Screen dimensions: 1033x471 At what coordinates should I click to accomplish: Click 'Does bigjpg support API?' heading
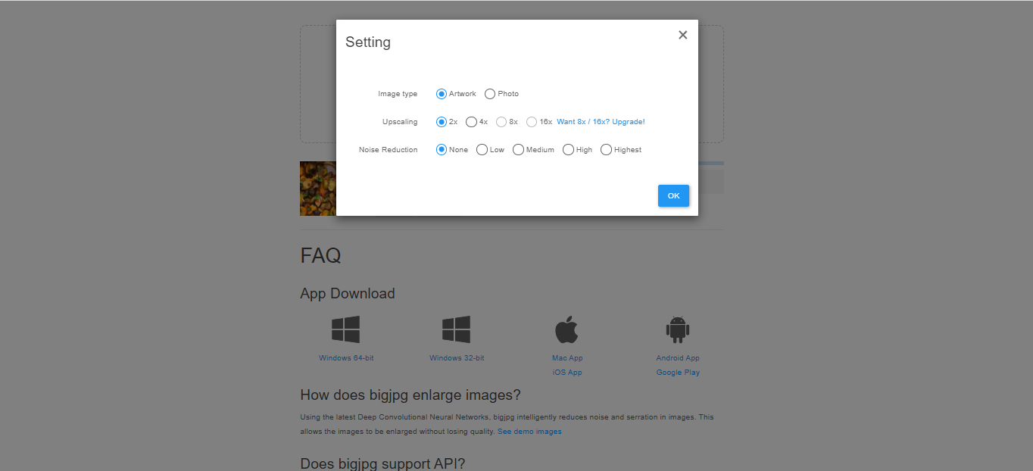pos(382,463)
